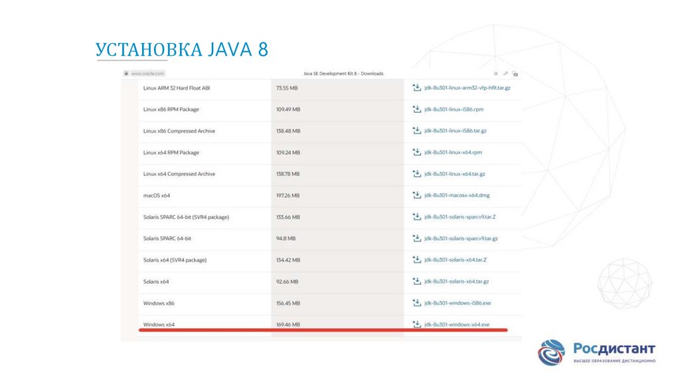Select text Linux x86 Compressed Archive
This screenshot has width=680, height=381.
click(179, 131)
